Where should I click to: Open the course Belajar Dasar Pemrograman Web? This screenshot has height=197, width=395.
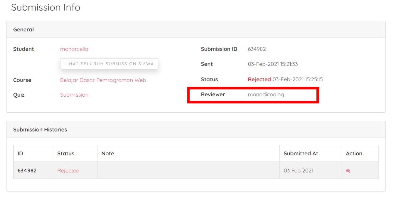(x=104, y=80)
